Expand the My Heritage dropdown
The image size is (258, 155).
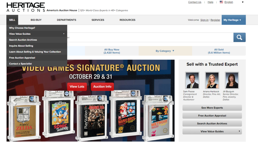coord(234,20)
